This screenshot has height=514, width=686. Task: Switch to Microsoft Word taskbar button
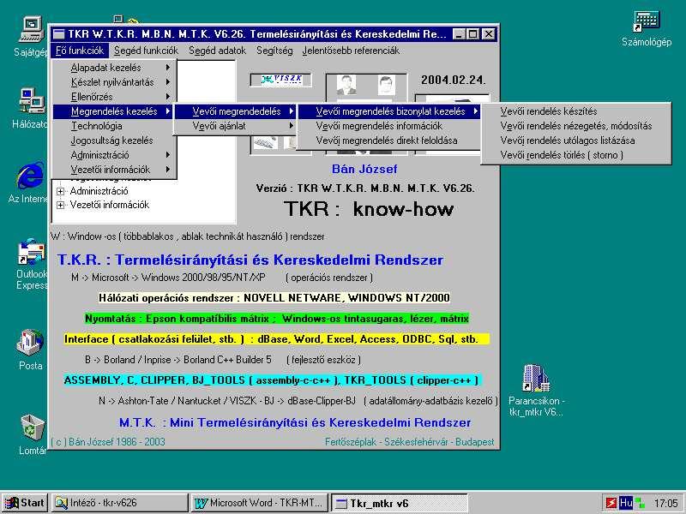coord(261,503)
